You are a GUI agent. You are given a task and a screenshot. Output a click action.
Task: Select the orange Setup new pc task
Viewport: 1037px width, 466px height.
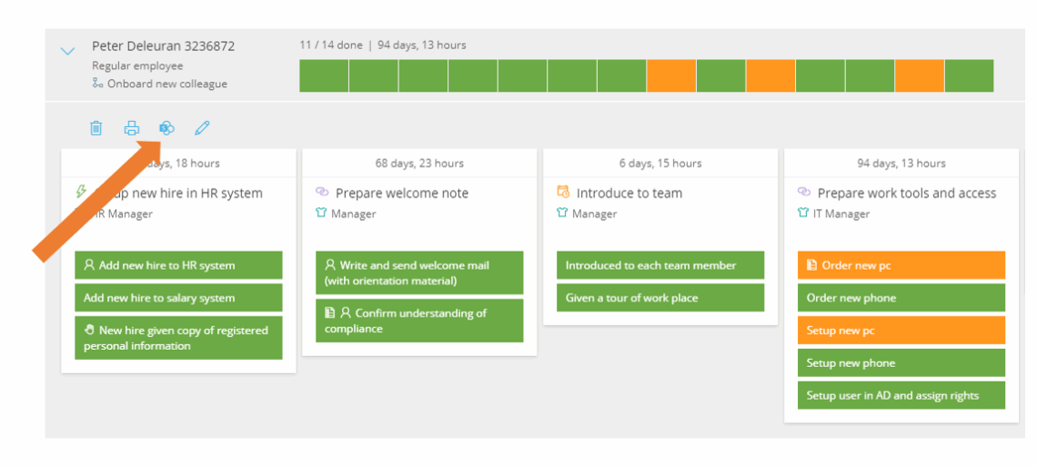tap(901, 331)
